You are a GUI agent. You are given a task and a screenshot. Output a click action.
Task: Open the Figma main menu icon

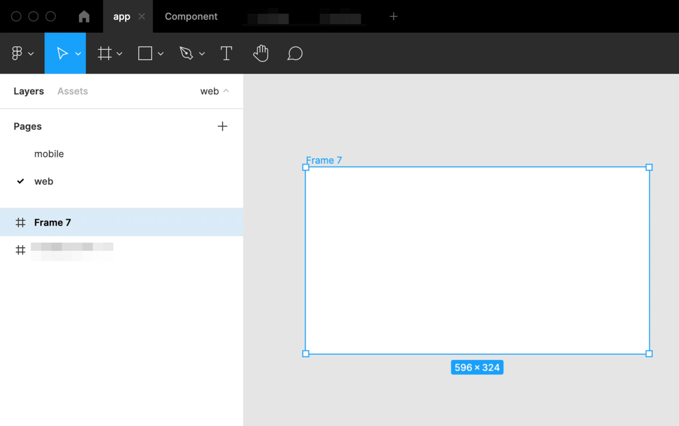pyautogui.click(x=17, y=54)
